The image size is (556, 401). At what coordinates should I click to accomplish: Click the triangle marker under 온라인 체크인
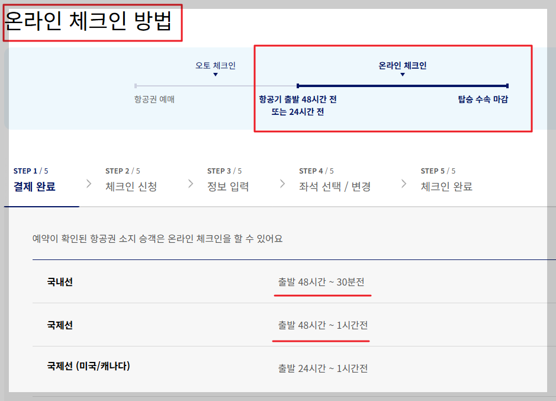pos(403,75)
